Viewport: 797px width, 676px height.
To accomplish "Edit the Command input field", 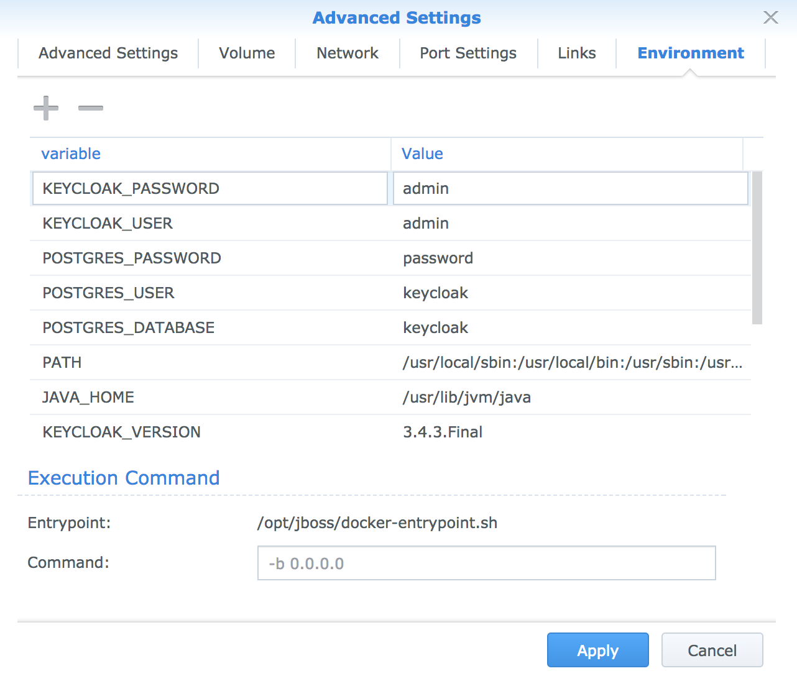I will (487, 563).
